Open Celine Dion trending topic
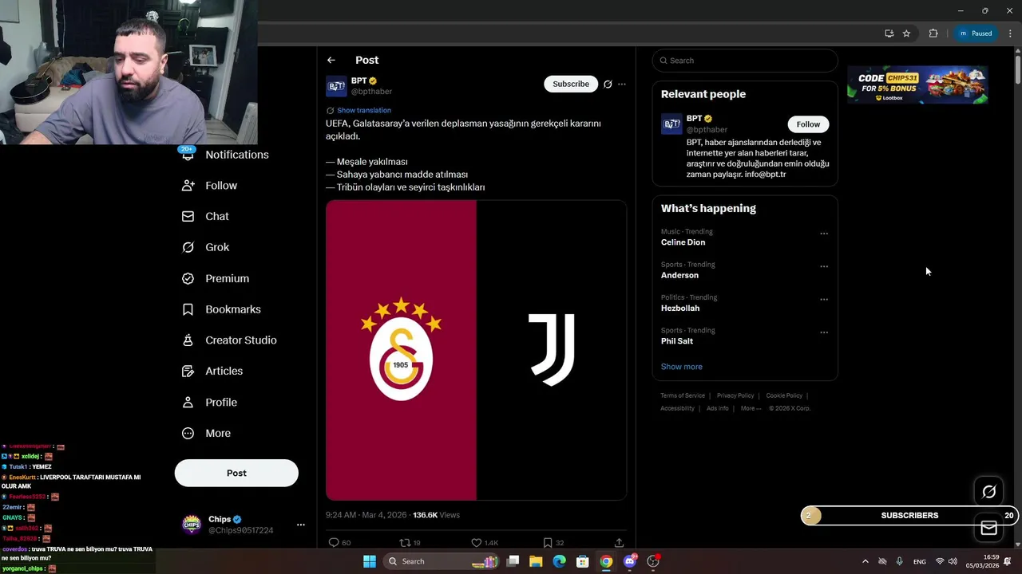 (683, 242)
